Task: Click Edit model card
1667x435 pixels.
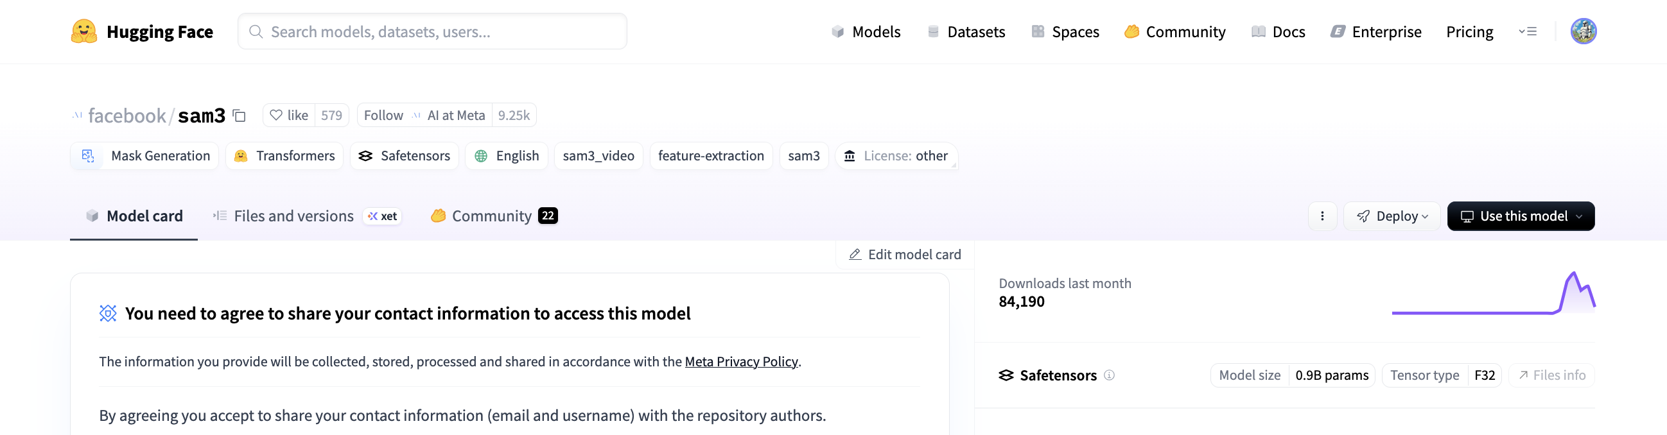Action: pyautogui.click(x=905, y=255)
